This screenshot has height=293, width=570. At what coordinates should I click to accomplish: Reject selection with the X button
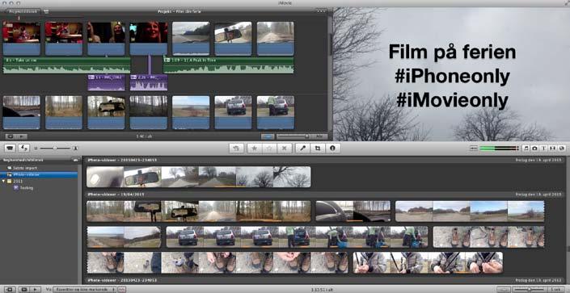pyautogui.click(x=285, y=149)
